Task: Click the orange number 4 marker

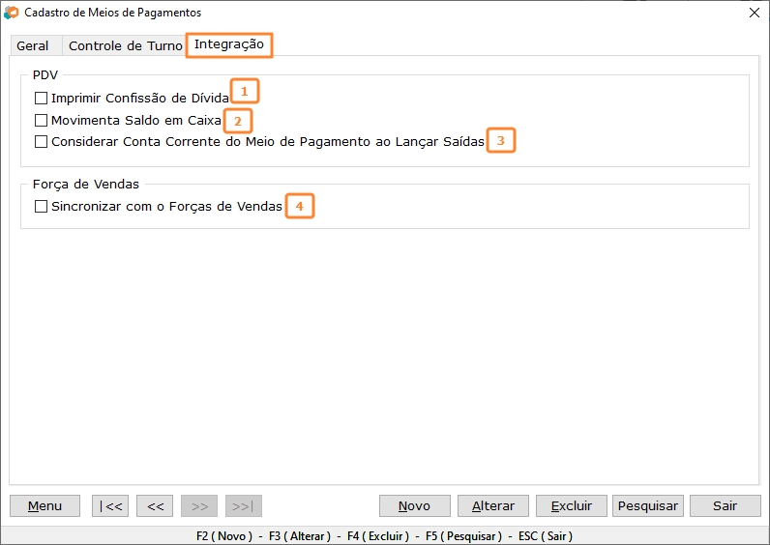Action: pyautogui.click(x=300, y=206)
